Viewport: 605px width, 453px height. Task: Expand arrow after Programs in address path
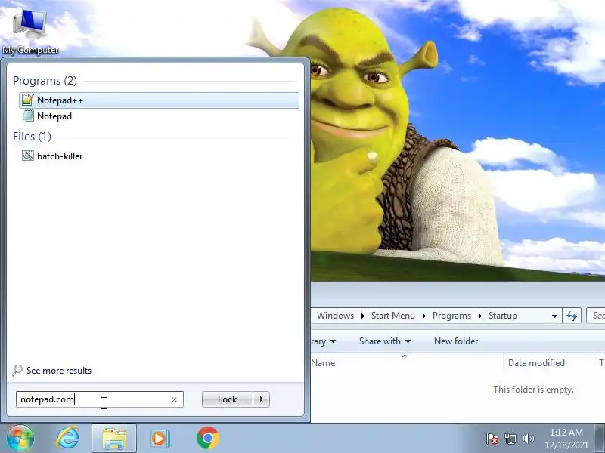click(x=480, y=316)
